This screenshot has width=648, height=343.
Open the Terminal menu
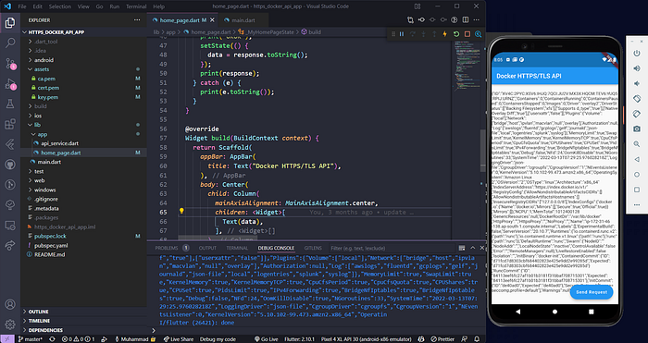pos(136,6)
